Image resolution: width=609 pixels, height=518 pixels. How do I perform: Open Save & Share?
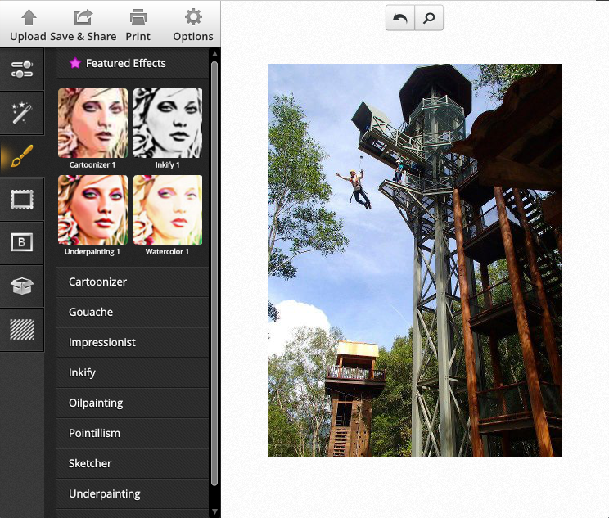pyautogui.click(x=83, y=17)
